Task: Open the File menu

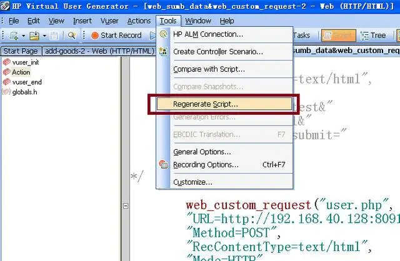Action: coord(14,21)
